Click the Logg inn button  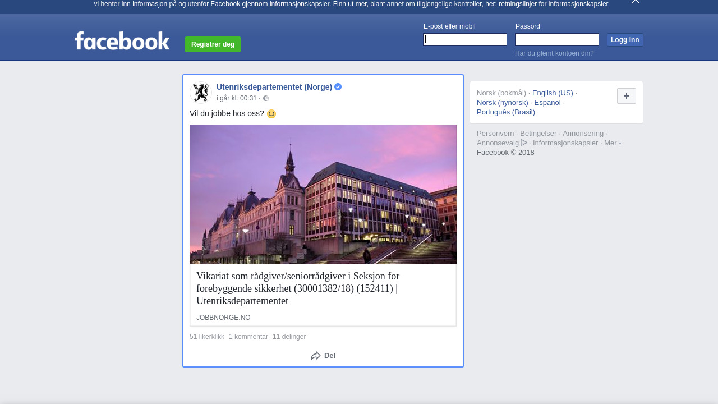[x=625, y=40]
